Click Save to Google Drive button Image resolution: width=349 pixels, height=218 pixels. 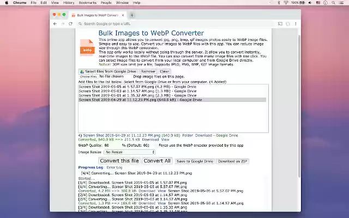(195, 161)
